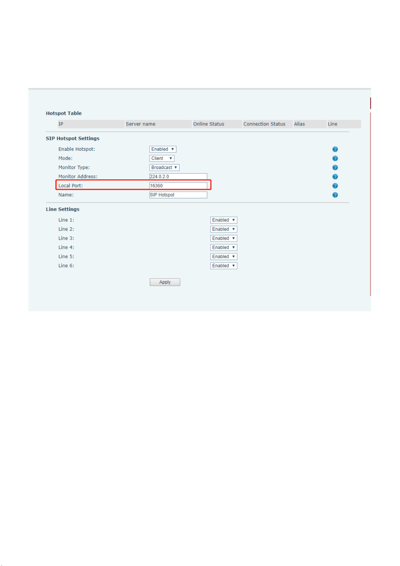Click the Line Settings heading
The width and height of the screenshot is (400, 566).
tap(63, 209)
